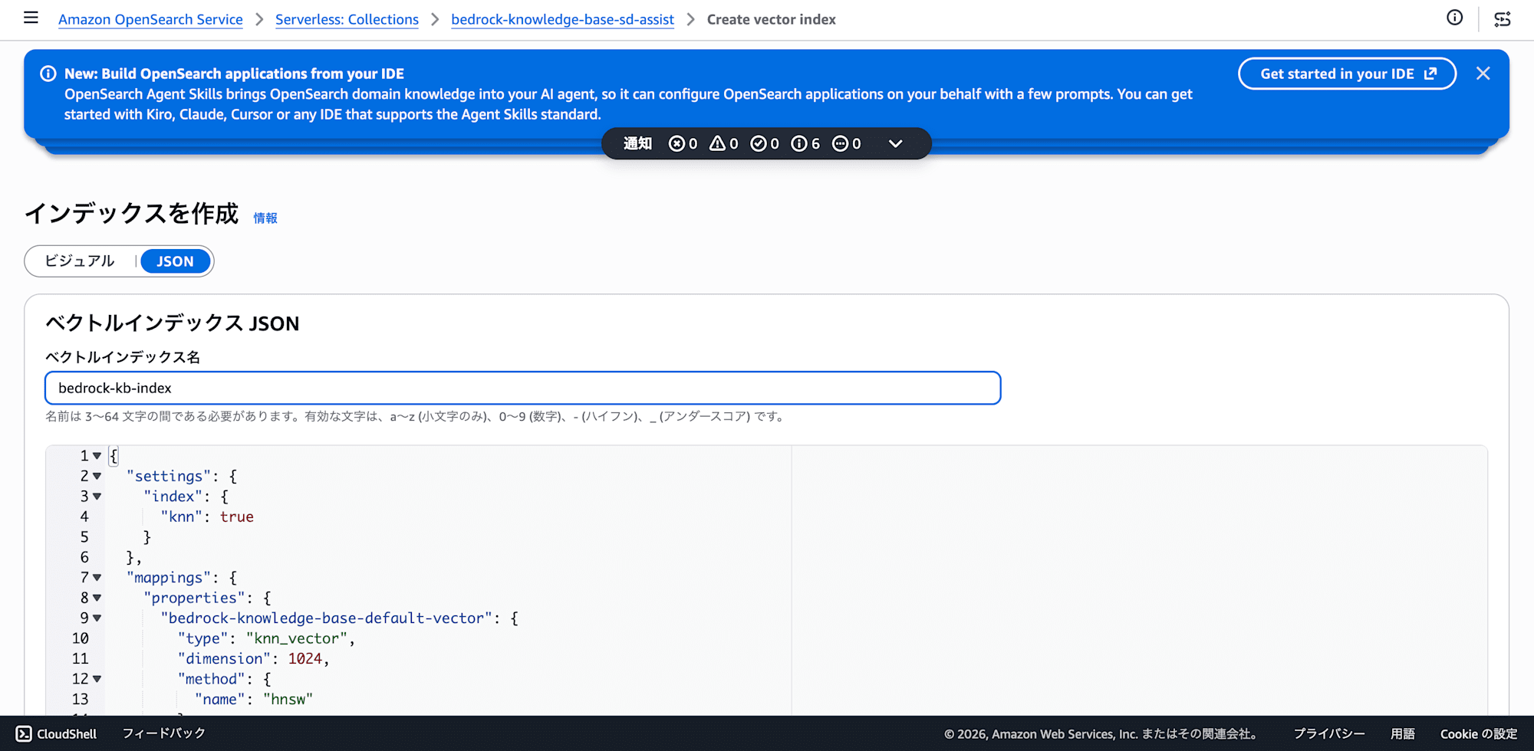Viewport: 1534px width, 751px height.
Task: Collapse the "properties" block fold arrow
Action: tap(97, 598)
